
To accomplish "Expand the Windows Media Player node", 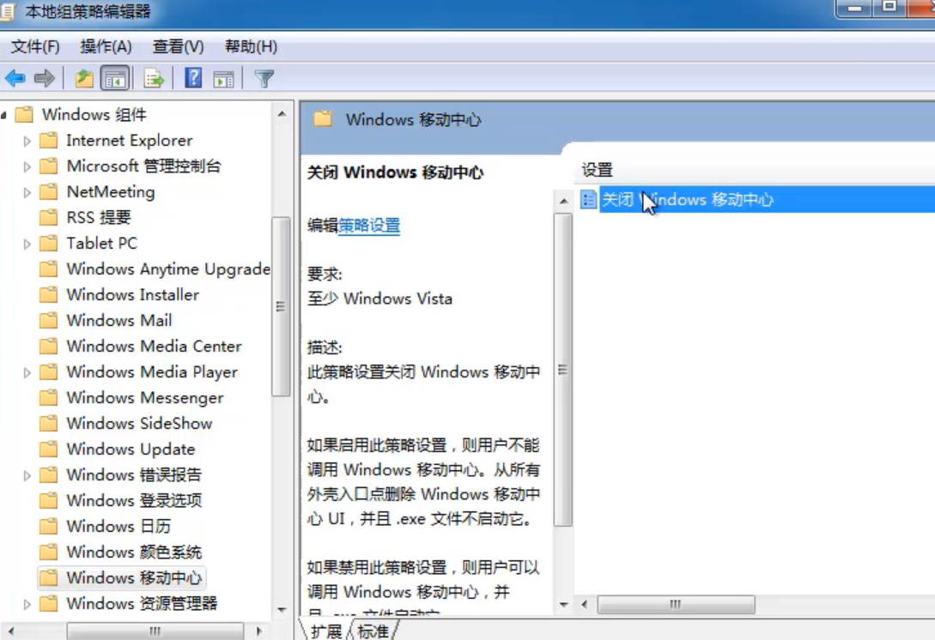I will point(26,371).
